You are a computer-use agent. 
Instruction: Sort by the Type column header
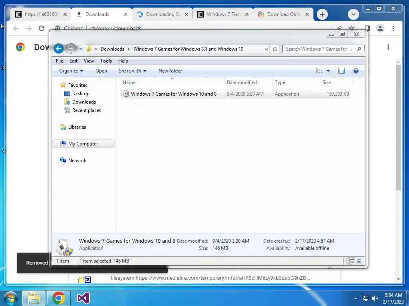(x=296, y=82)
